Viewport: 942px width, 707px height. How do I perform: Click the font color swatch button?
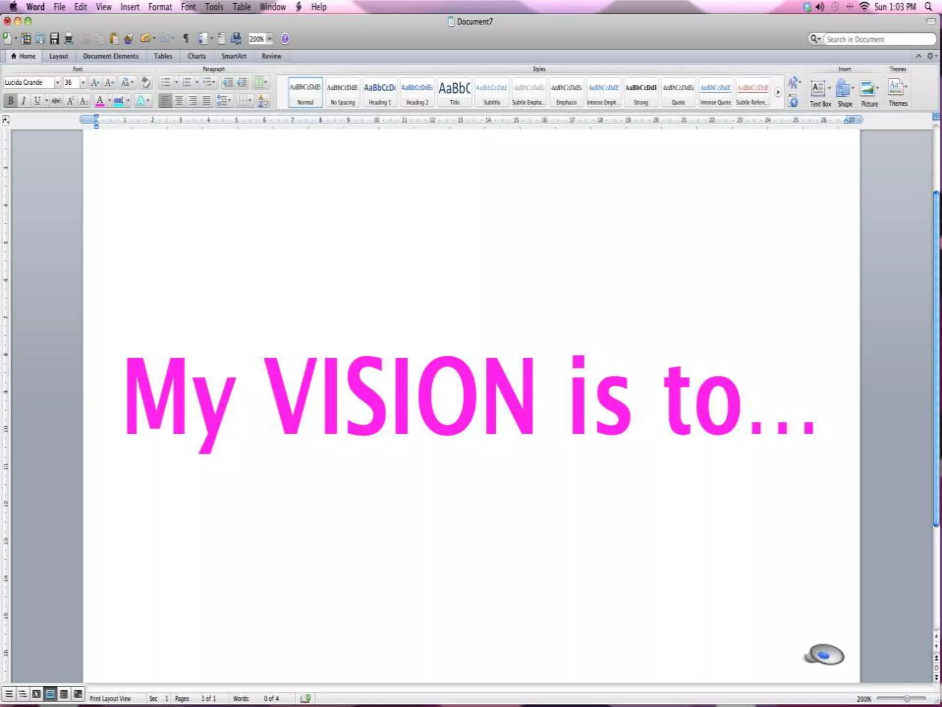pos(99,101)
